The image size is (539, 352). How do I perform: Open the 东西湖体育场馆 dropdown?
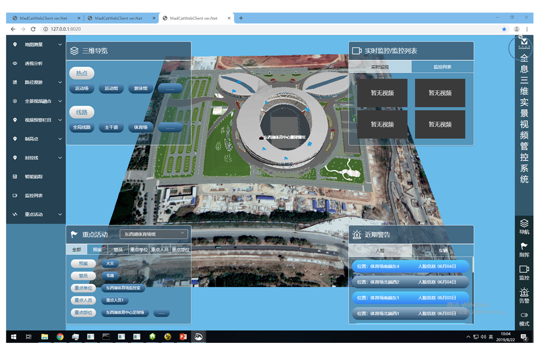154,234
